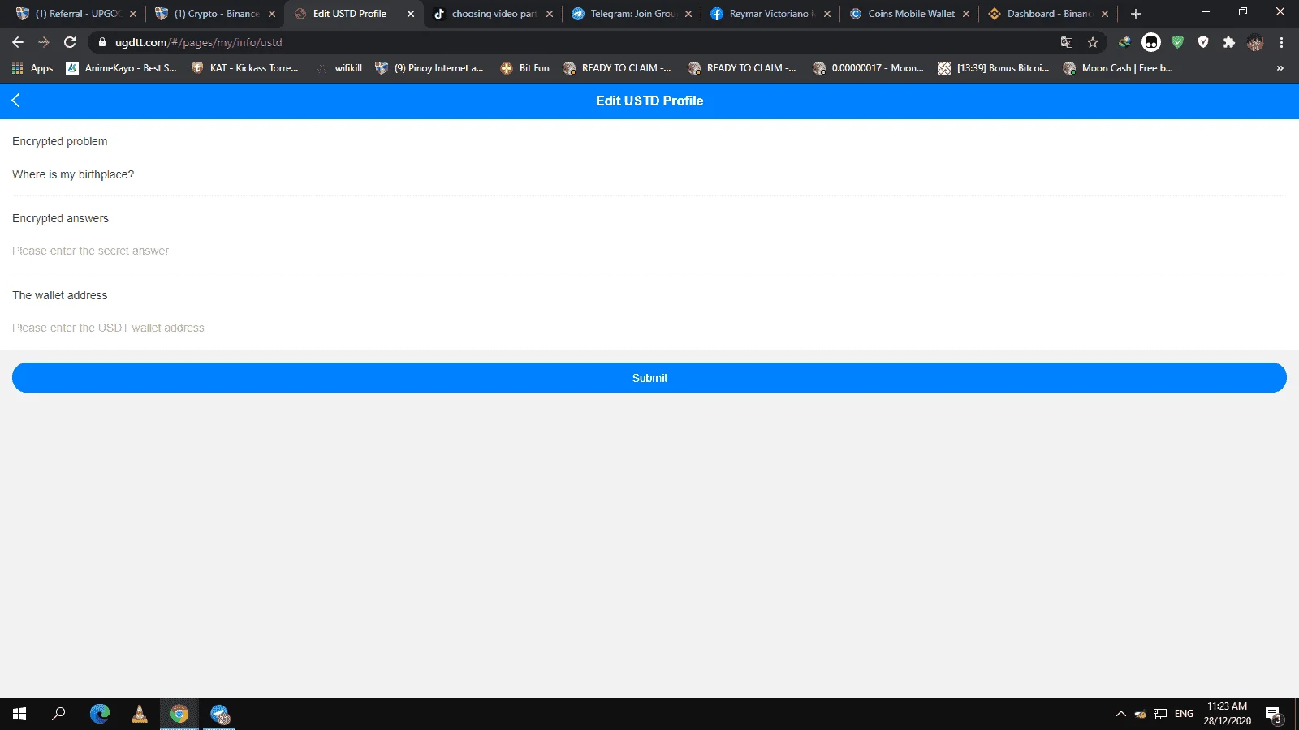Open the translate page icon
The image size is (1299, 730).
tap(1067, 42)
